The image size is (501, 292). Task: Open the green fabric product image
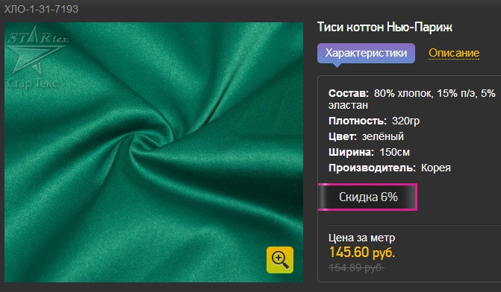tap(154, 153)
